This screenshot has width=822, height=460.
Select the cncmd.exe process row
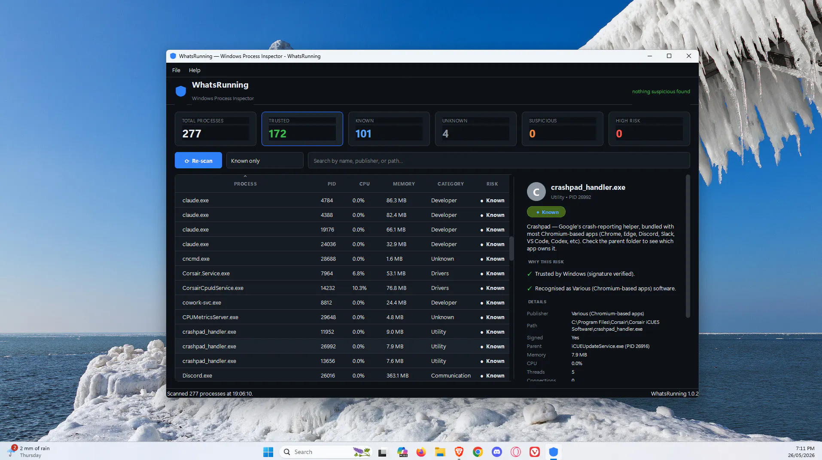coord(342,259)
